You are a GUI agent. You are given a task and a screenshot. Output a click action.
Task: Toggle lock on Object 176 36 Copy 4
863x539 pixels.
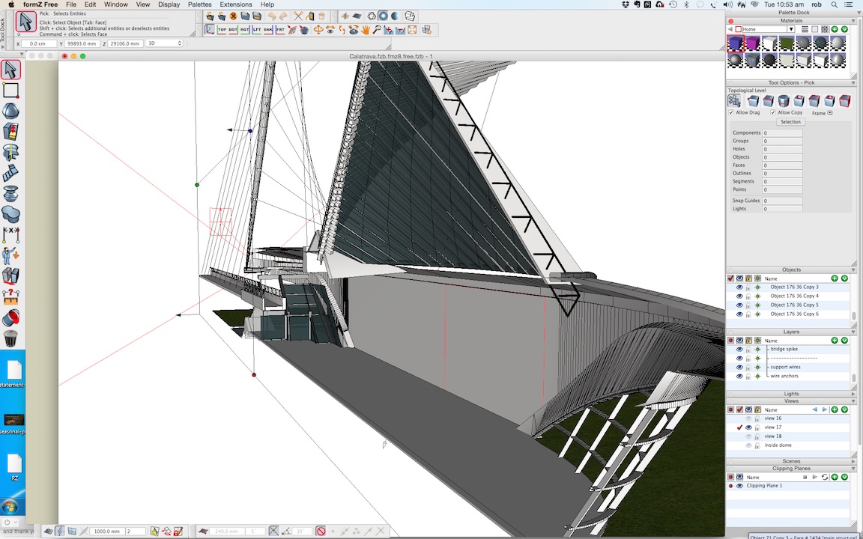click(748, 296)
